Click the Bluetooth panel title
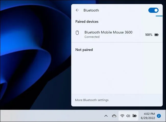The image size is (166, 122). click(x=91, y=10)
